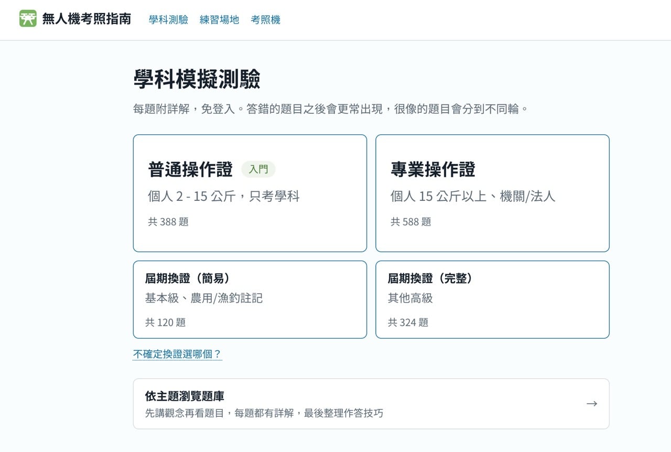Click the 學科模擬測驗 page heading
The height and width of the screenshot is (452, 671).
click(x=197, y=80)
